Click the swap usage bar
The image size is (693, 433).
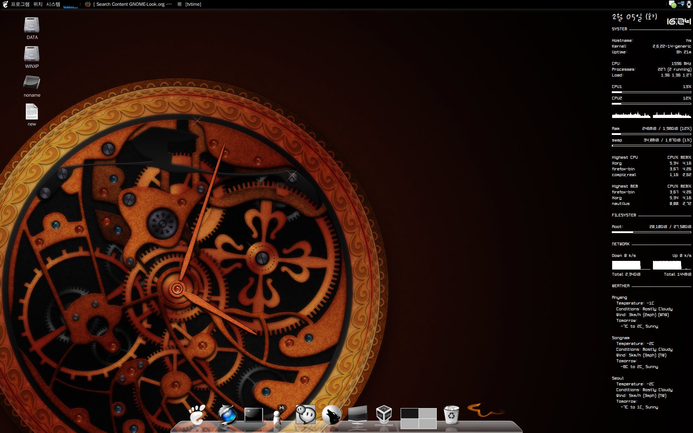pyautogui.click(x=651, y=146)
